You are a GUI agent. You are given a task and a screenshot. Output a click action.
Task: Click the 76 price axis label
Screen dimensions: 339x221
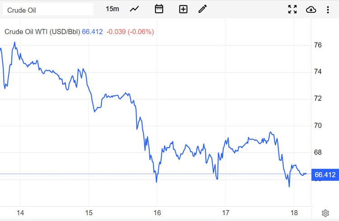(x=318, y=45)
